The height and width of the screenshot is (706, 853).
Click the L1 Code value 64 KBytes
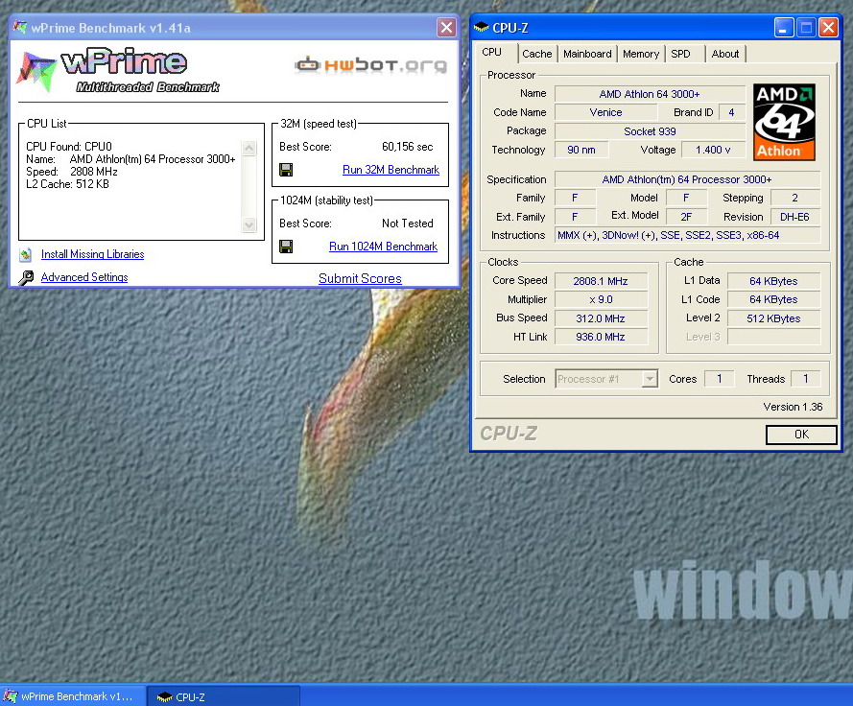[773, 299]
